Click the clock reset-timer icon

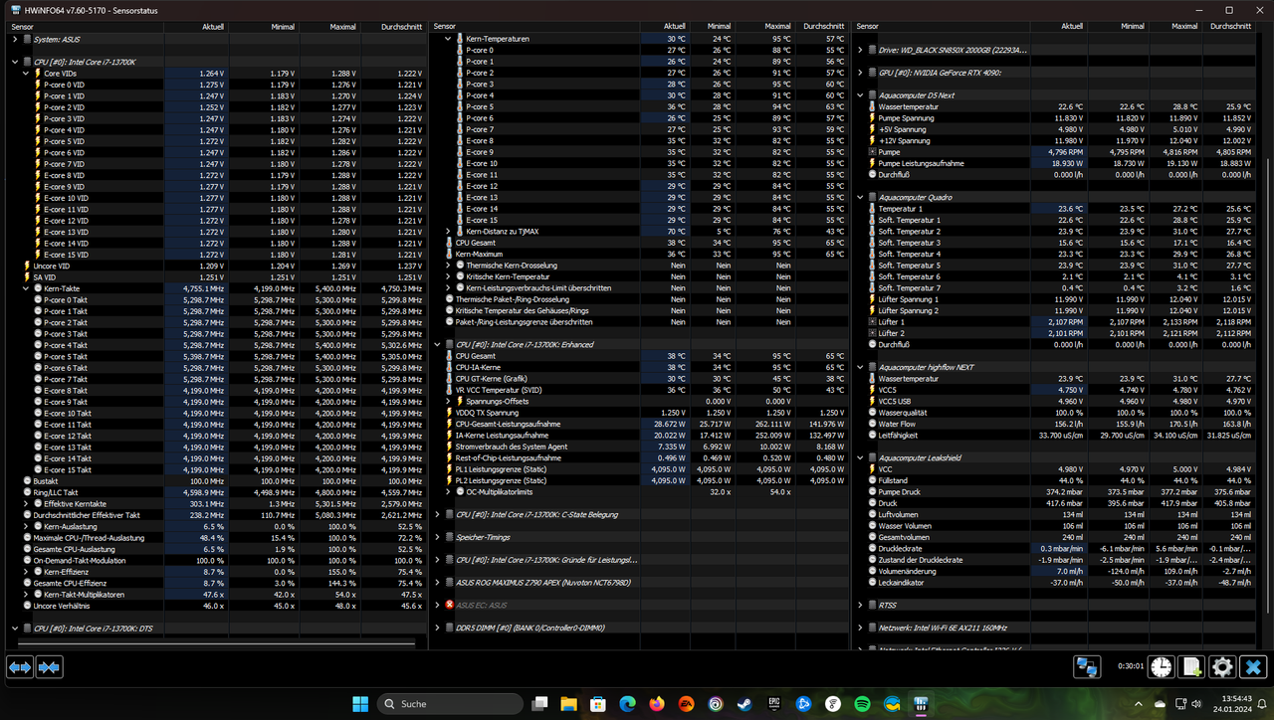tap(1162, 667)
